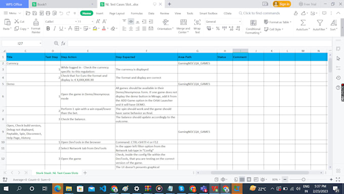Center text horizontally
The width and height of the screenshot is (344, 194).
131,28
